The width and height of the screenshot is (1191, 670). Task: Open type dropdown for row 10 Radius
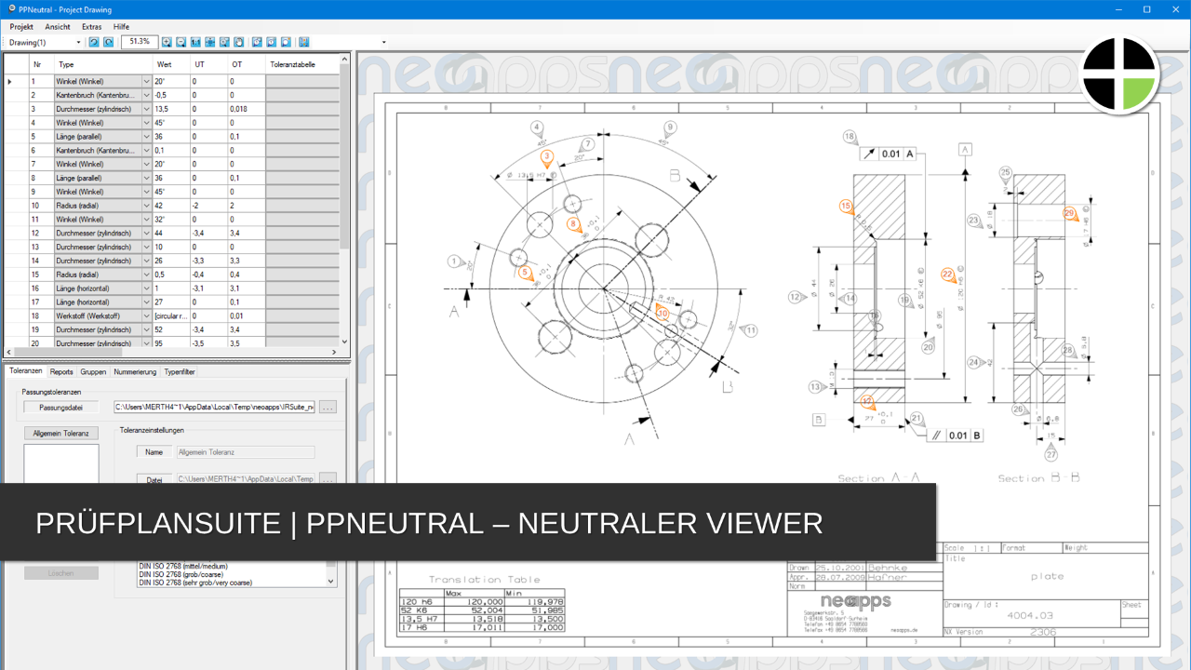click(x=146, y=206)
